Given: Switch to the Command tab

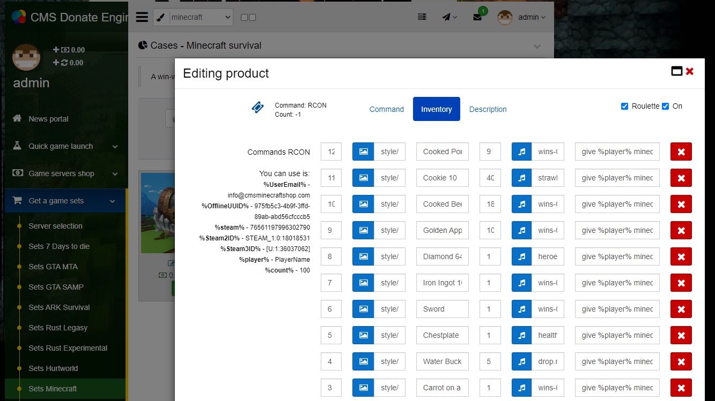Looking at the screenshot, I should tap(386, 109).
